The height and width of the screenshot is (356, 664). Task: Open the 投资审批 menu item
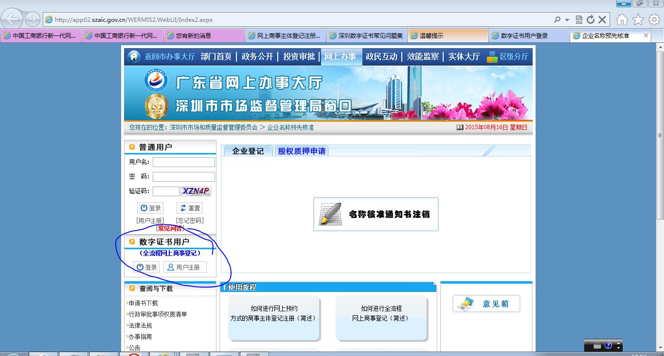tap(299, 56)
